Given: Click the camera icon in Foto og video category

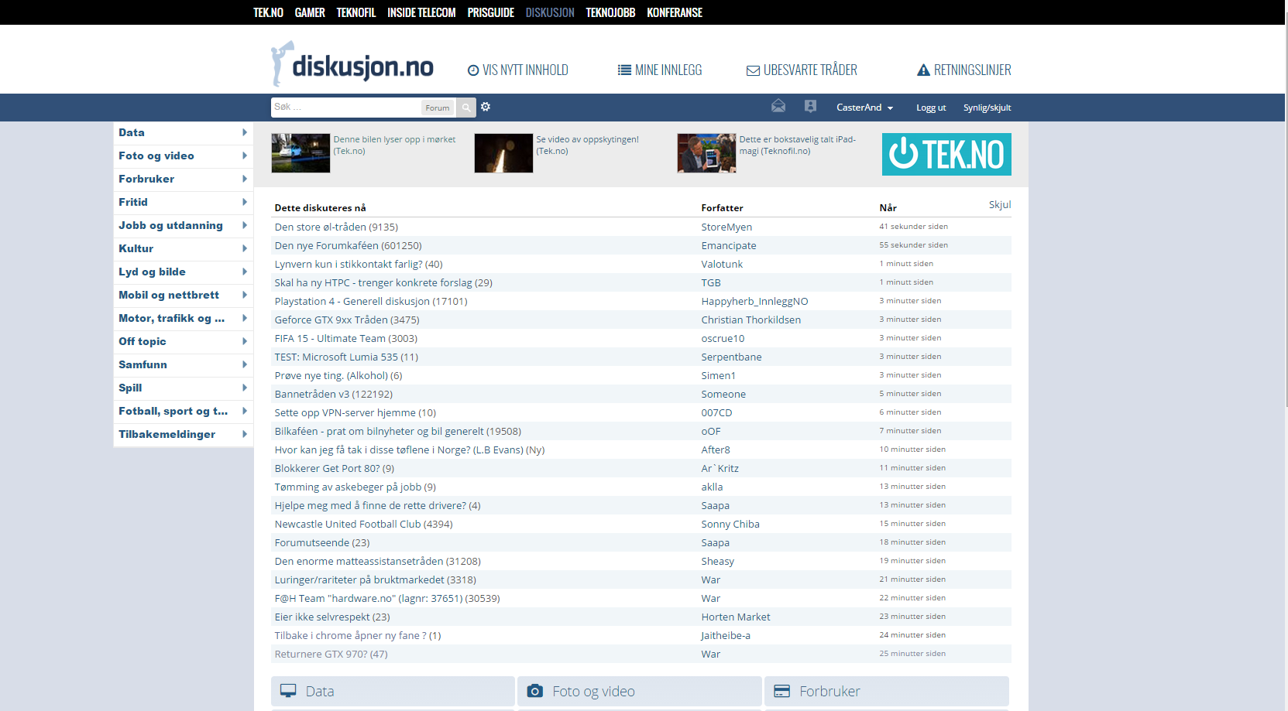Looking at the screenshot, I should pyautogui.click(x=534, y=691).
